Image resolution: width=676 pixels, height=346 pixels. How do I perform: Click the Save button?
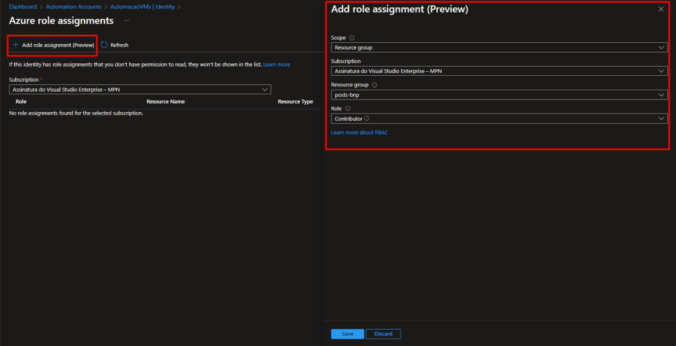tap(347, 334)
